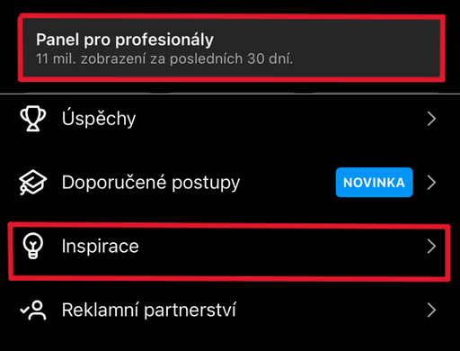Viewport: 460px width, 351px height.
Task: Open the Panel pro profesionály card
Action: [231, 48]
